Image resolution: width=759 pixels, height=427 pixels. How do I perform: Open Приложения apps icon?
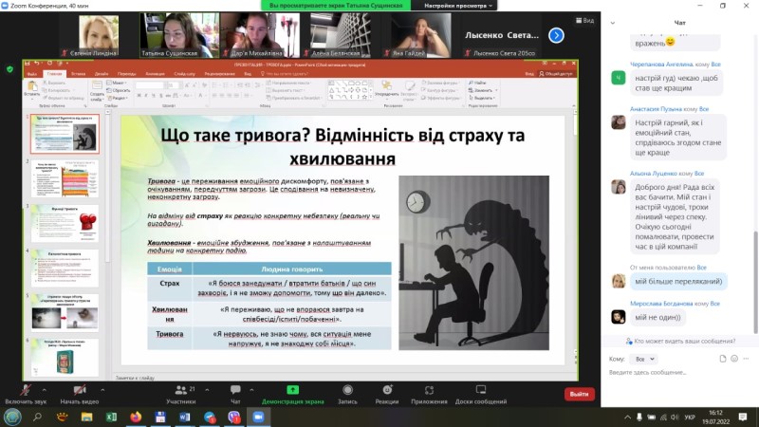429,390
